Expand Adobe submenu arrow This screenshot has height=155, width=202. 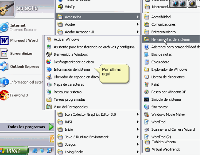point(138,24)
